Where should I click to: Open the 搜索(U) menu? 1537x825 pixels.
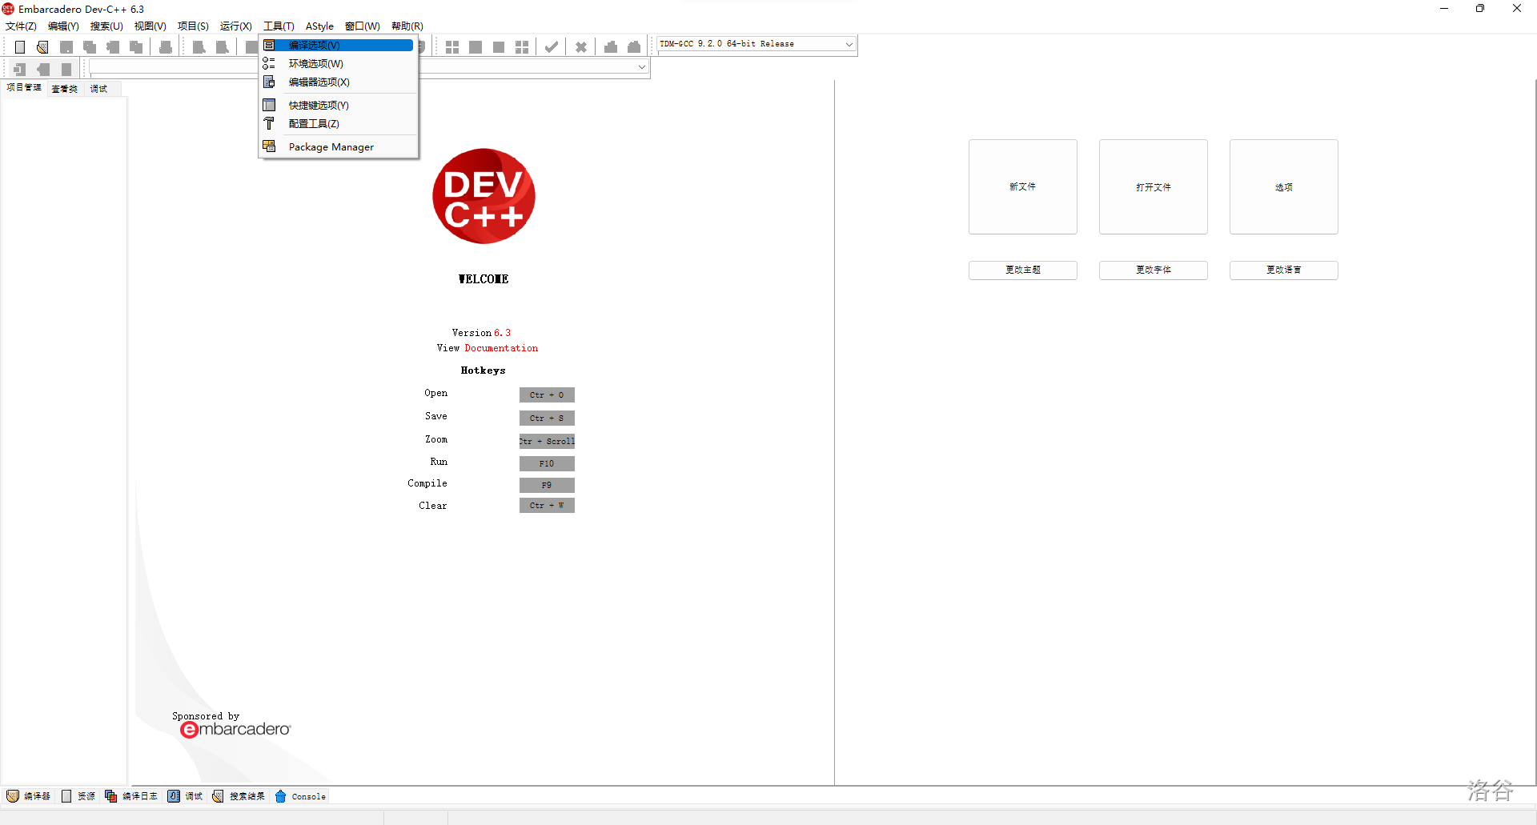[106, 26]
